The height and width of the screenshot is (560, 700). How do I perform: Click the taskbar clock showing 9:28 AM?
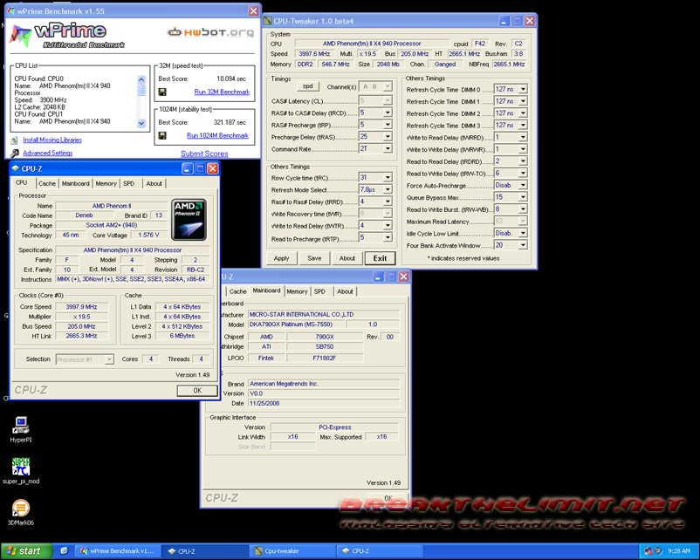(679, 551)
